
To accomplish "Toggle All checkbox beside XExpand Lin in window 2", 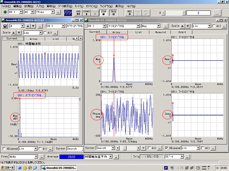I will (x=40, y=149).
